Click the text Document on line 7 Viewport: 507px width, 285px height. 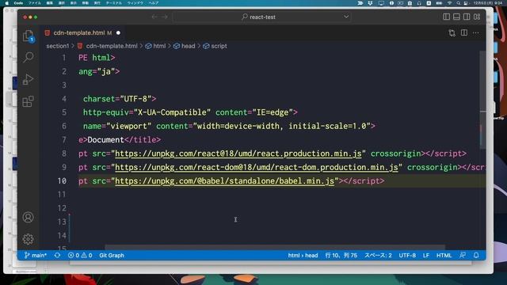105,140
